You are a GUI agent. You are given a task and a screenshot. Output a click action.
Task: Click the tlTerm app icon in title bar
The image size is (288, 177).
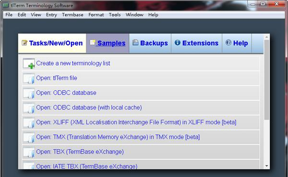coord(6,5)
